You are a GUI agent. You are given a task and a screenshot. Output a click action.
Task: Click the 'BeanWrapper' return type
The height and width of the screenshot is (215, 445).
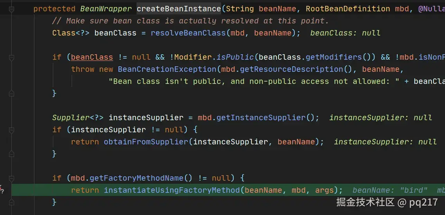click(106, 9)
